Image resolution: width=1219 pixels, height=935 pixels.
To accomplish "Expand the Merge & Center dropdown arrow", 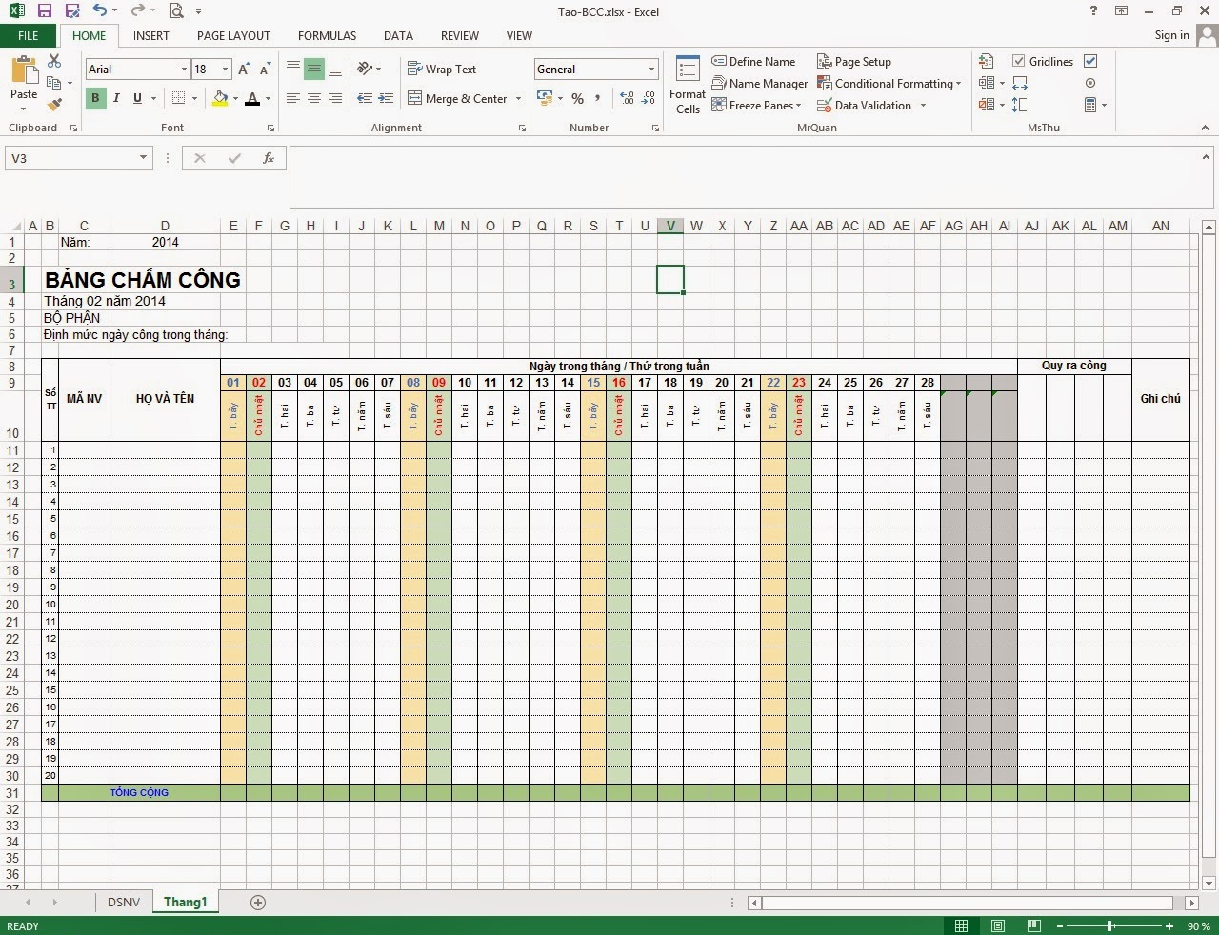I will (518, 98).
